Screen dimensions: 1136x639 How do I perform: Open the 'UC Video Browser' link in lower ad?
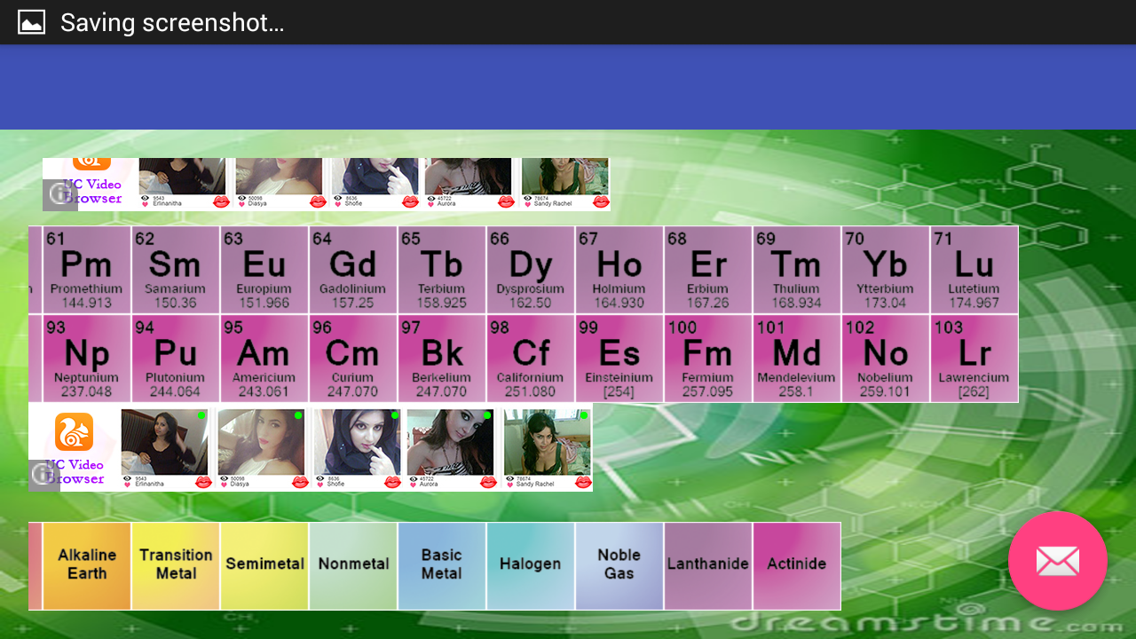(75, 471)
